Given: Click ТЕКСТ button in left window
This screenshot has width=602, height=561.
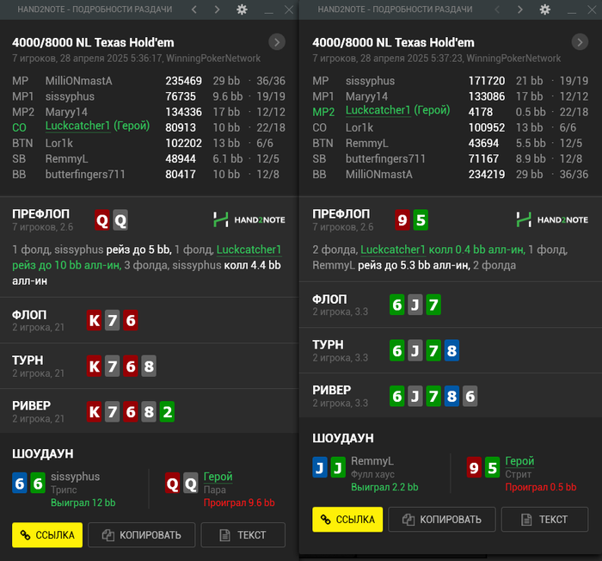Looking at the screenshot, I should click(x=243, y=535).
